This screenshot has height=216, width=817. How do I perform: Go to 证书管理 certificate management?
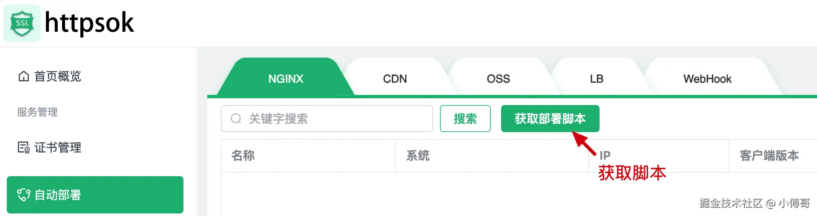coord(58,147)
